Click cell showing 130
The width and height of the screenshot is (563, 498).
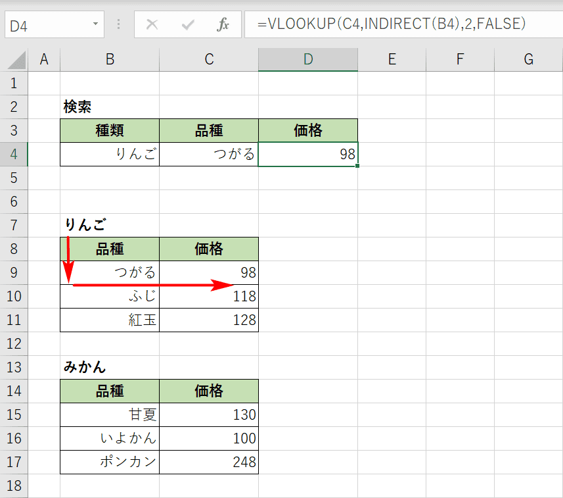[209, 414]
